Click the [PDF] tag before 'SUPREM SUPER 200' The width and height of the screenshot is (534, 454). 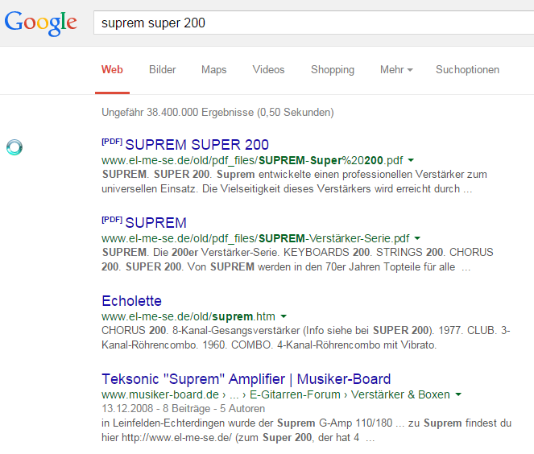(x=112, y=142)
